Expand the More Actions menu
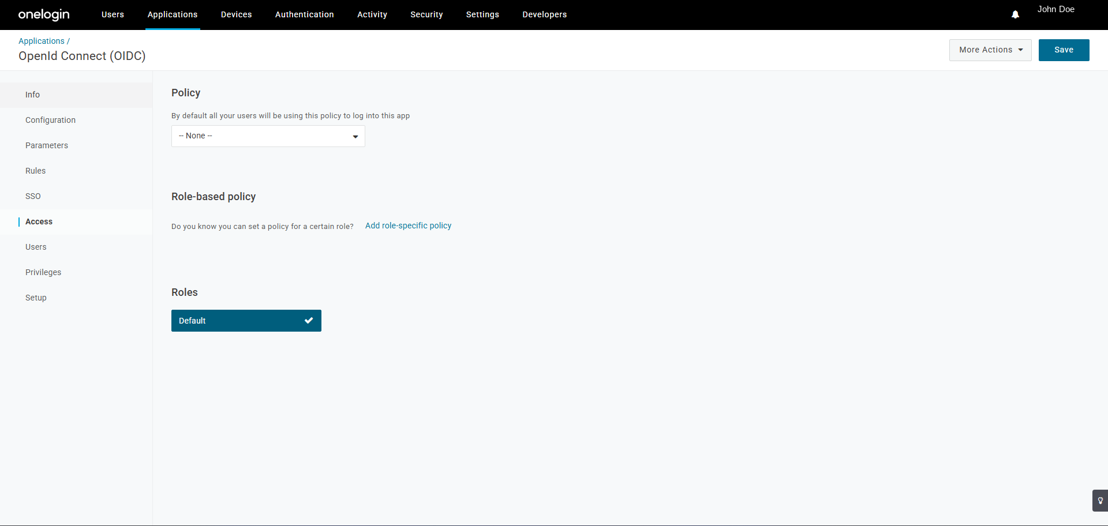The height and width of the screenshot is (526, 1108). [x=990, y=50]
